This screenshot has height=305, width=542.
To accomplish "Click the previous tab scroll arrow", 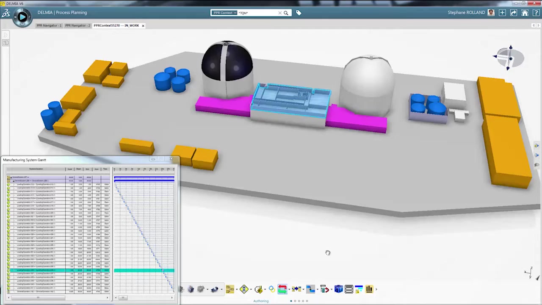I will pos(533,25).
